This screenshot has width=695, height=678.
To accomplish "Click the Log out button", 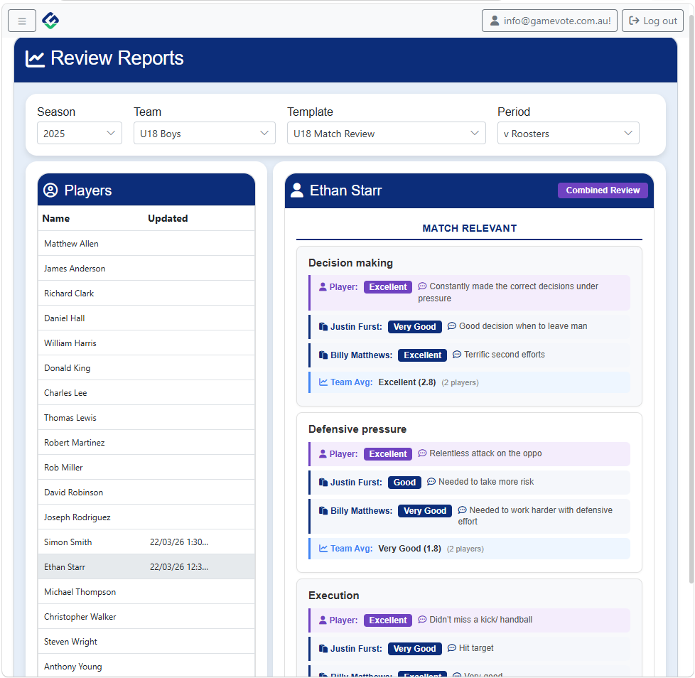I will (652, 20).
